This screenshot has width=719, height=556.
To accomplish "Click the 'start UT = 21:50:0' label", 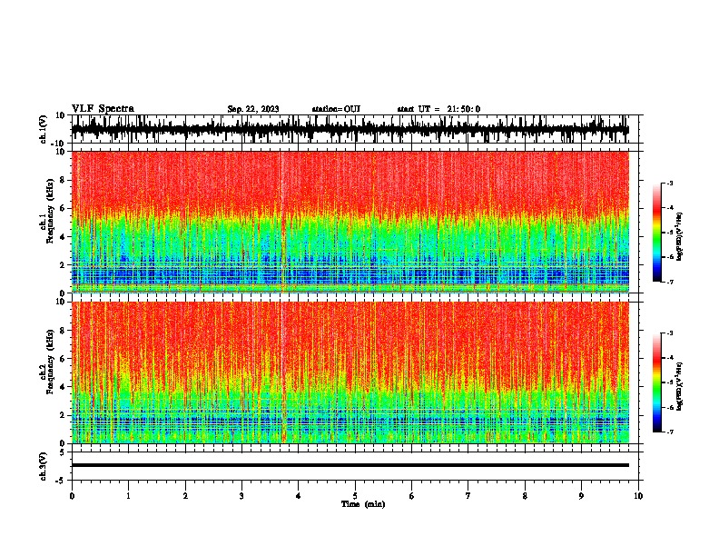I will (x=438, y=109).
